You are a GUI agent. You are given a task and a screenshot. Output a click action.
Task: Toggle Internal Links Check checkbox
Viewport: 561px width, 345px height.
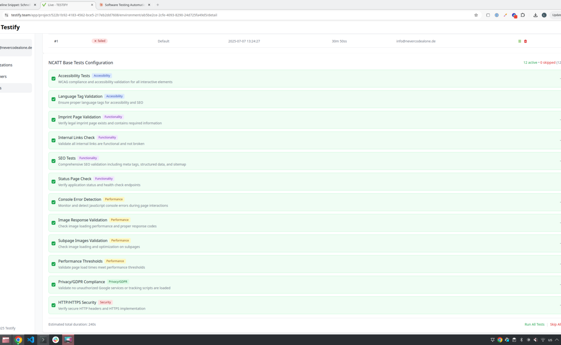54,141
